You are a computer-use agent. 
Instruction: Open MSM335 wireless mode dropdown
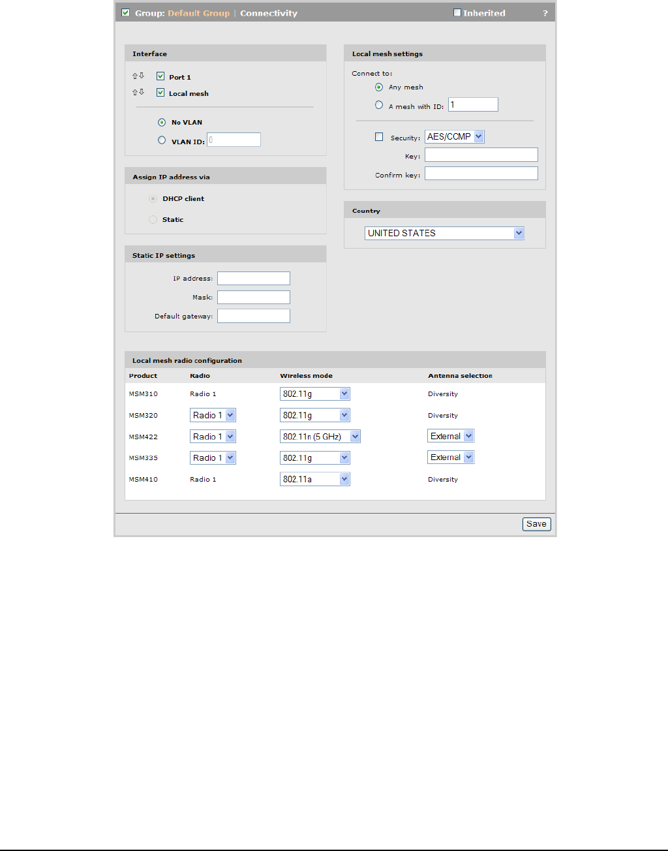[315, 458]
